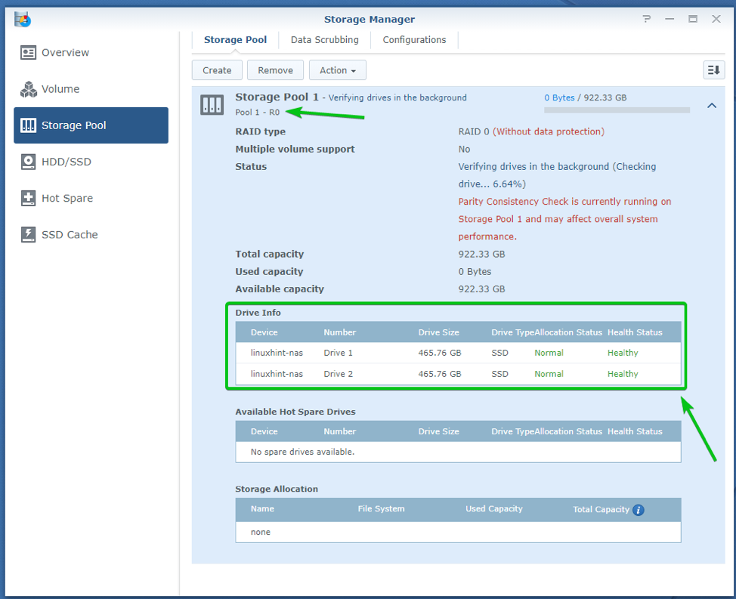Click the HDD/SSD disk icon
736x599 pixels.
(x=29, y=162)
